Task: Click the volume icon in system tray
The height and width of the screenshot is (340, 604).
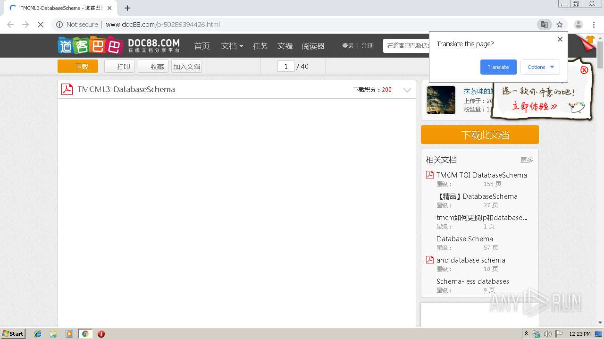Action: pos(548,334)
